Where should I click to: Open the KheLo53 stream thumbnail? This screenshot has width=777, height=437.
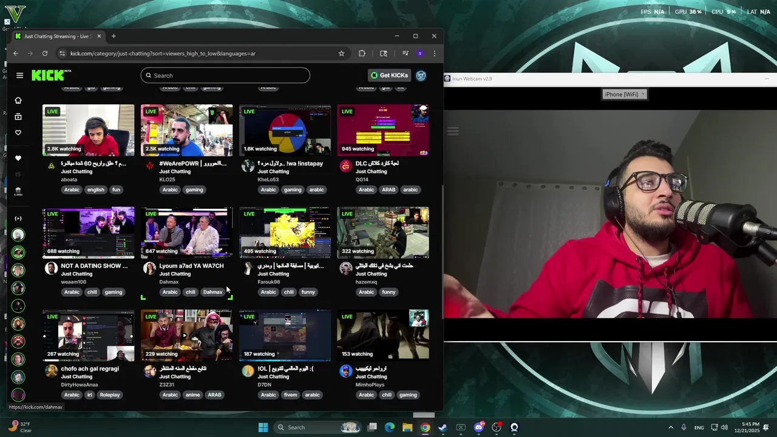pyautogui.click(x=285, y=130)
